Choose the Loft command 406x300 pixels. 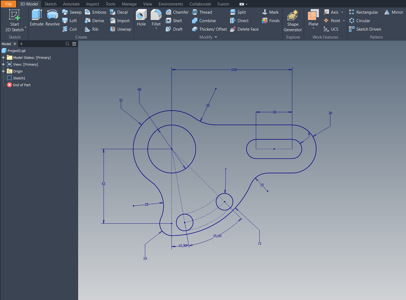tap(70, 21)
